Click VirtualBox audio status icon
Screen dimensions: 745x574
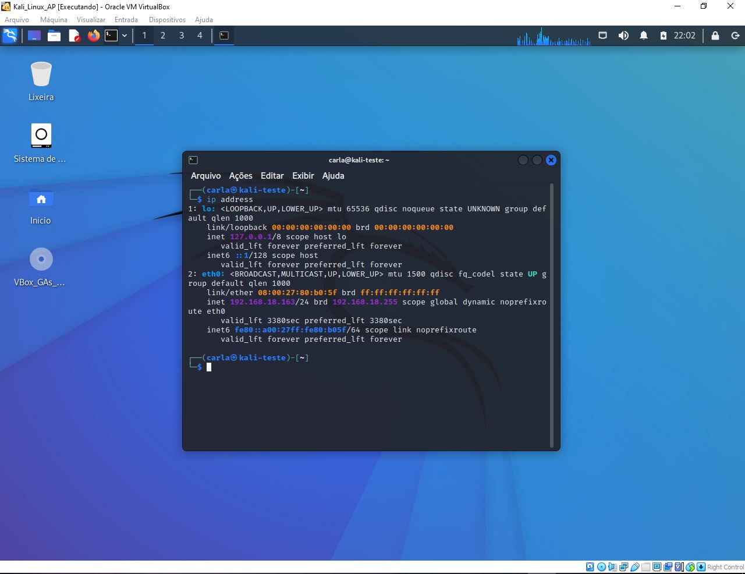(x=612, y=567)
